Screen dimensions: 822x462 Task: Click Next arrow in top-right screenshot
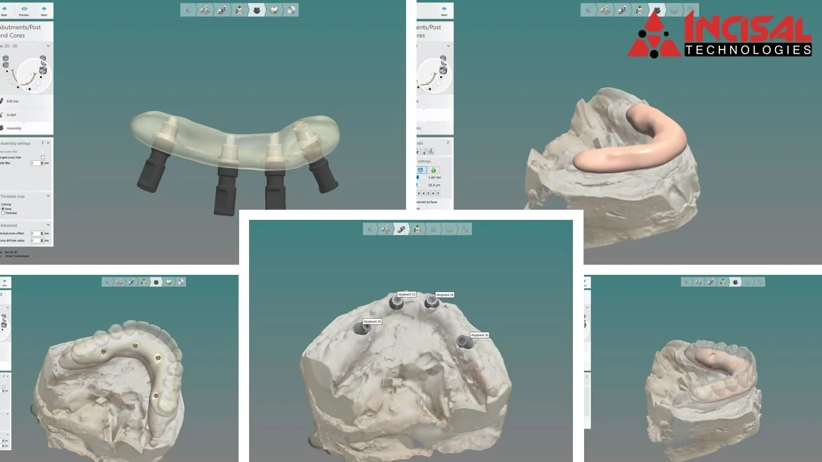[x=444, y=10]
